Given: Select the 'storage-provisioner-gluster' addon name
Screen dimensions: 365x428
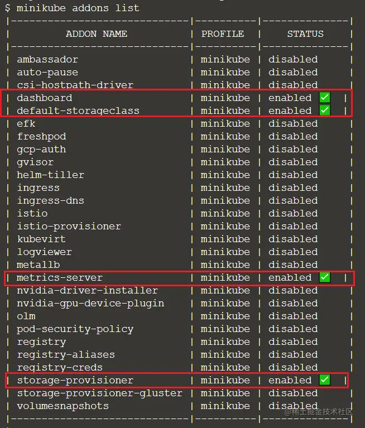Looking at the screenshot, I should [100, 393].
